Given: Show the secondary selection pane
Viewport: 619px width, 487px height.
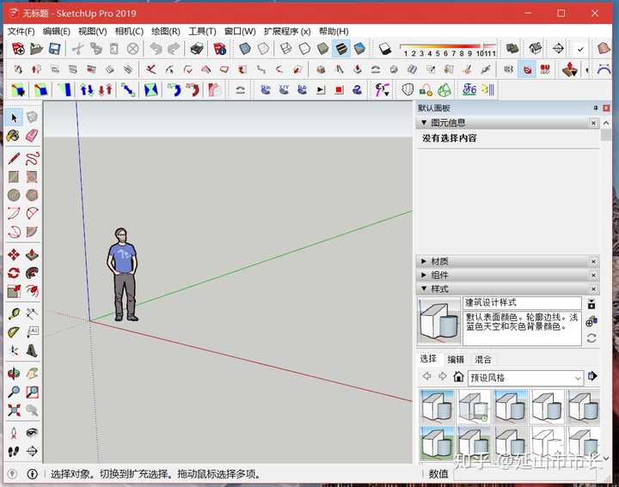Looking at the screenshot, I should click(x=591, y=304).
